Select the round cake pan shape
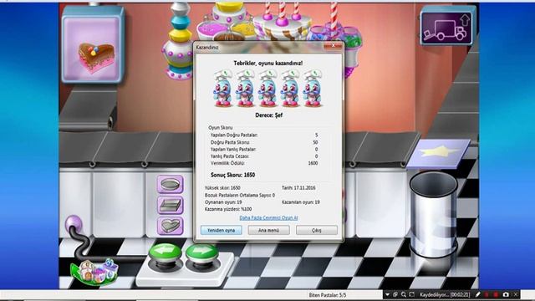Screen dimensions: 535x301 point(170,184)
